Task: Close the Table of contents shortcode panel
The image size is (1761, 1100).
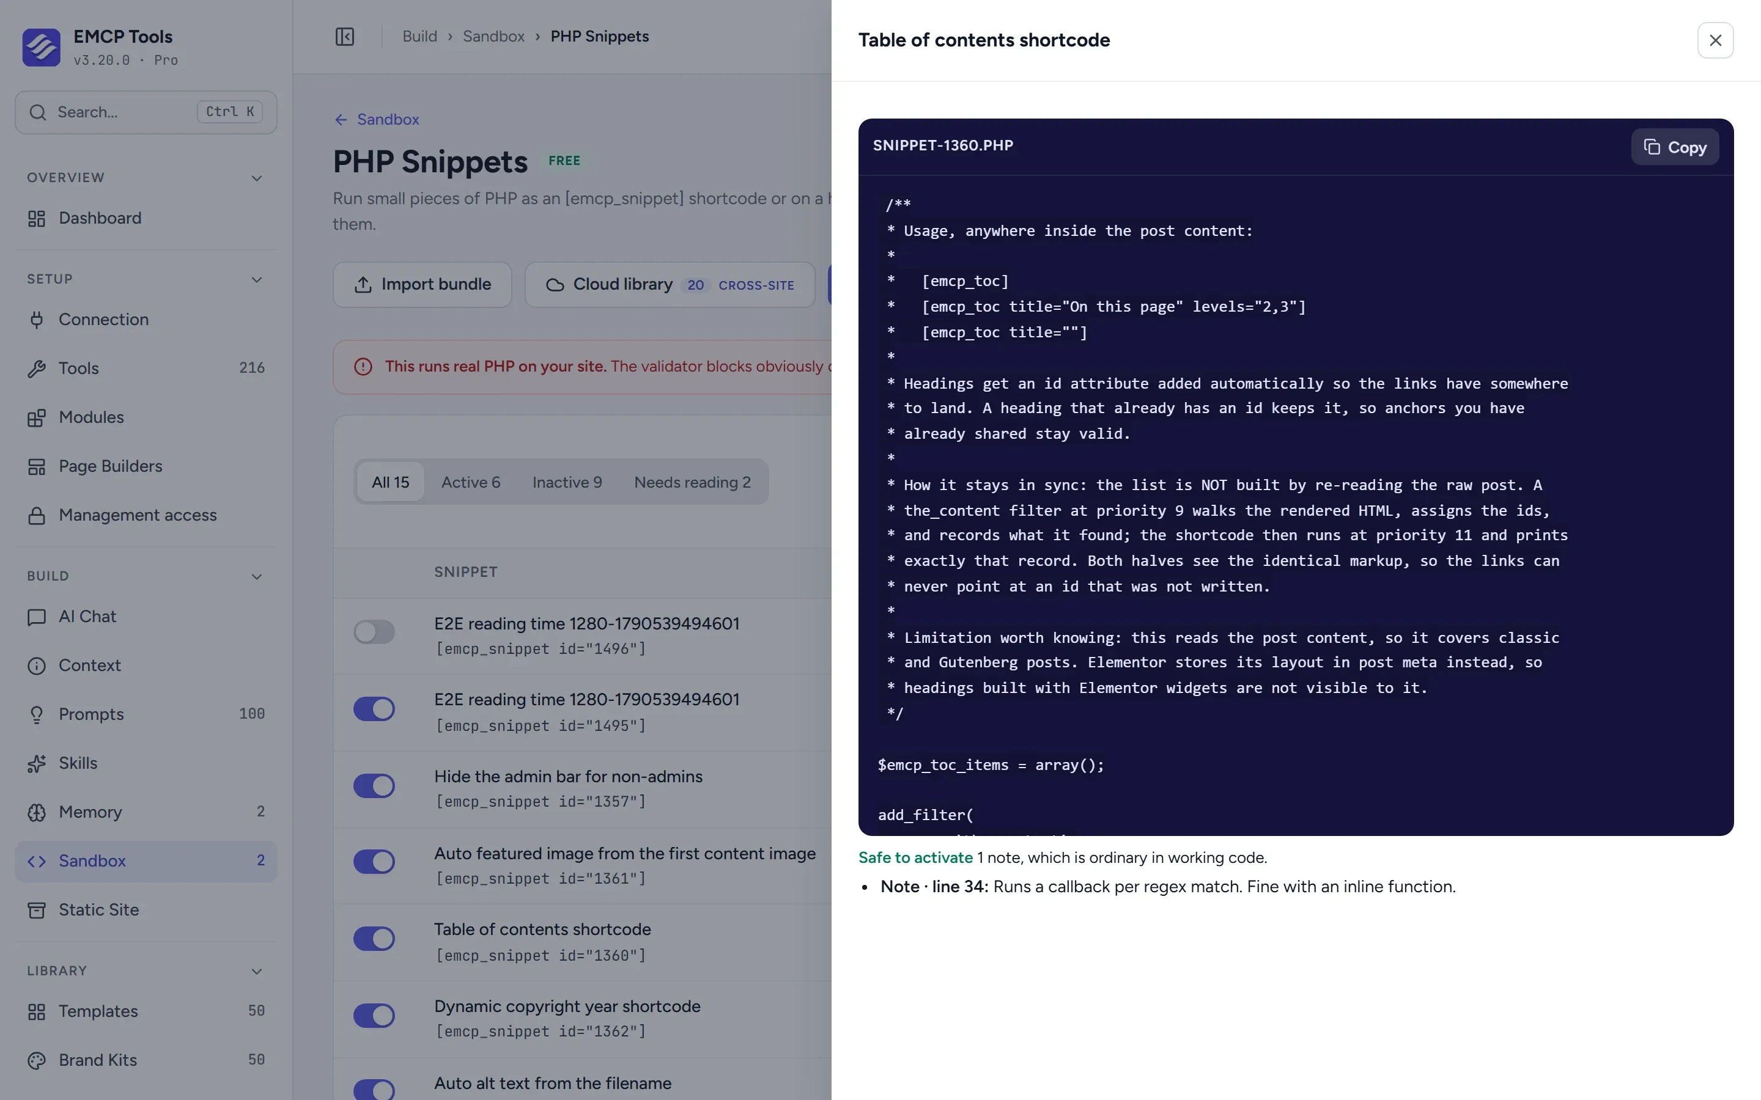Action: tap(1715, 40)
